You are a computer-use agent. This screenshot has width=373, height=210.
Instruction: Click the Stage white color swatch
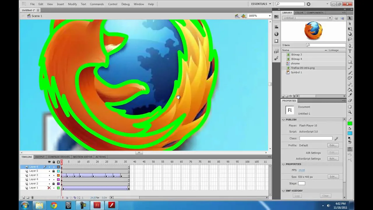coord(302,183)
